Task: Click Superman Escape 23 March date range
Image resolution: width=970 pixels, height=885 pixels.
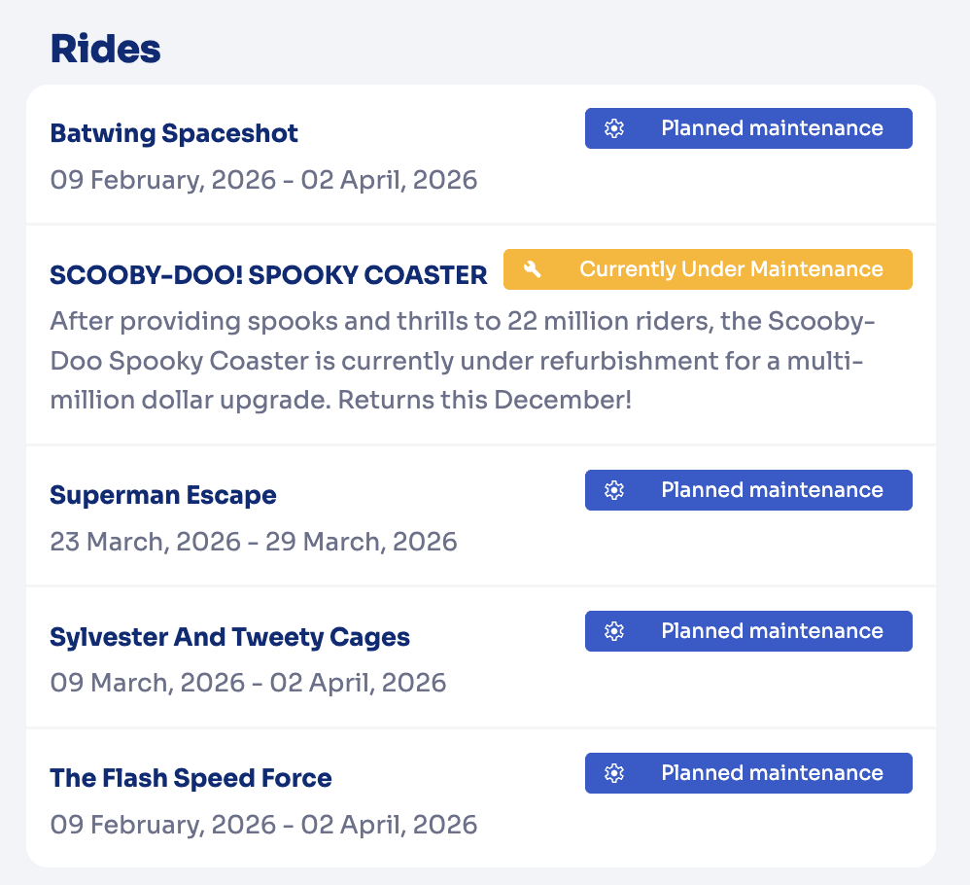Action: [x=253, y=542]
